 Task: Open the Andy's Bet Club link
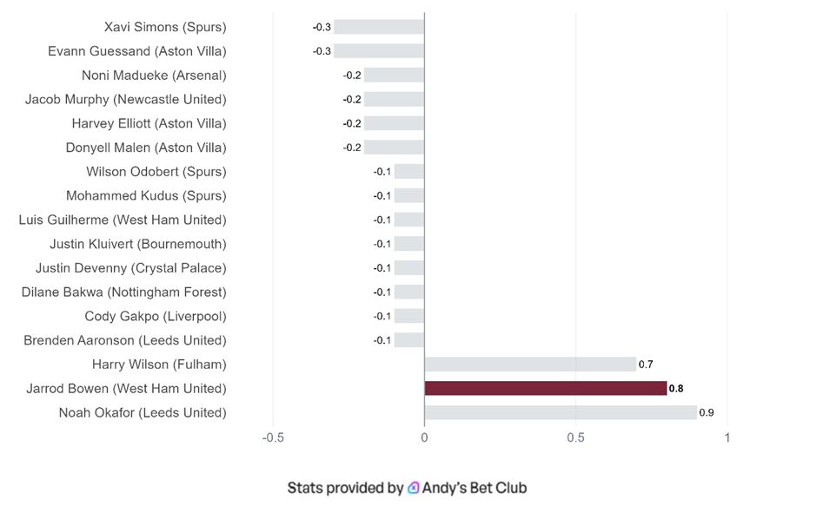[474, 488]
